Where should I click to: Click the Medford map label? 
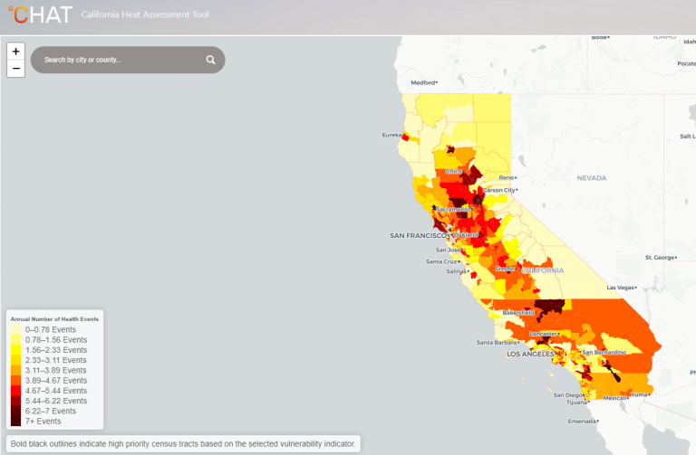[x=423, y=83]
